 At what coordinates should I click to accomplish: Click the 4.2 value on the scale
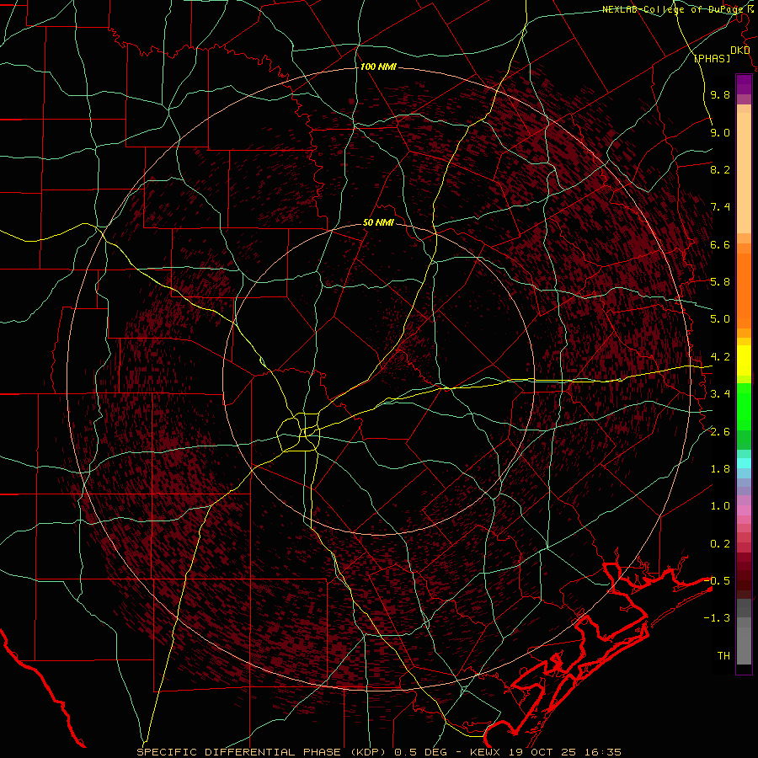tap(720, 357)
